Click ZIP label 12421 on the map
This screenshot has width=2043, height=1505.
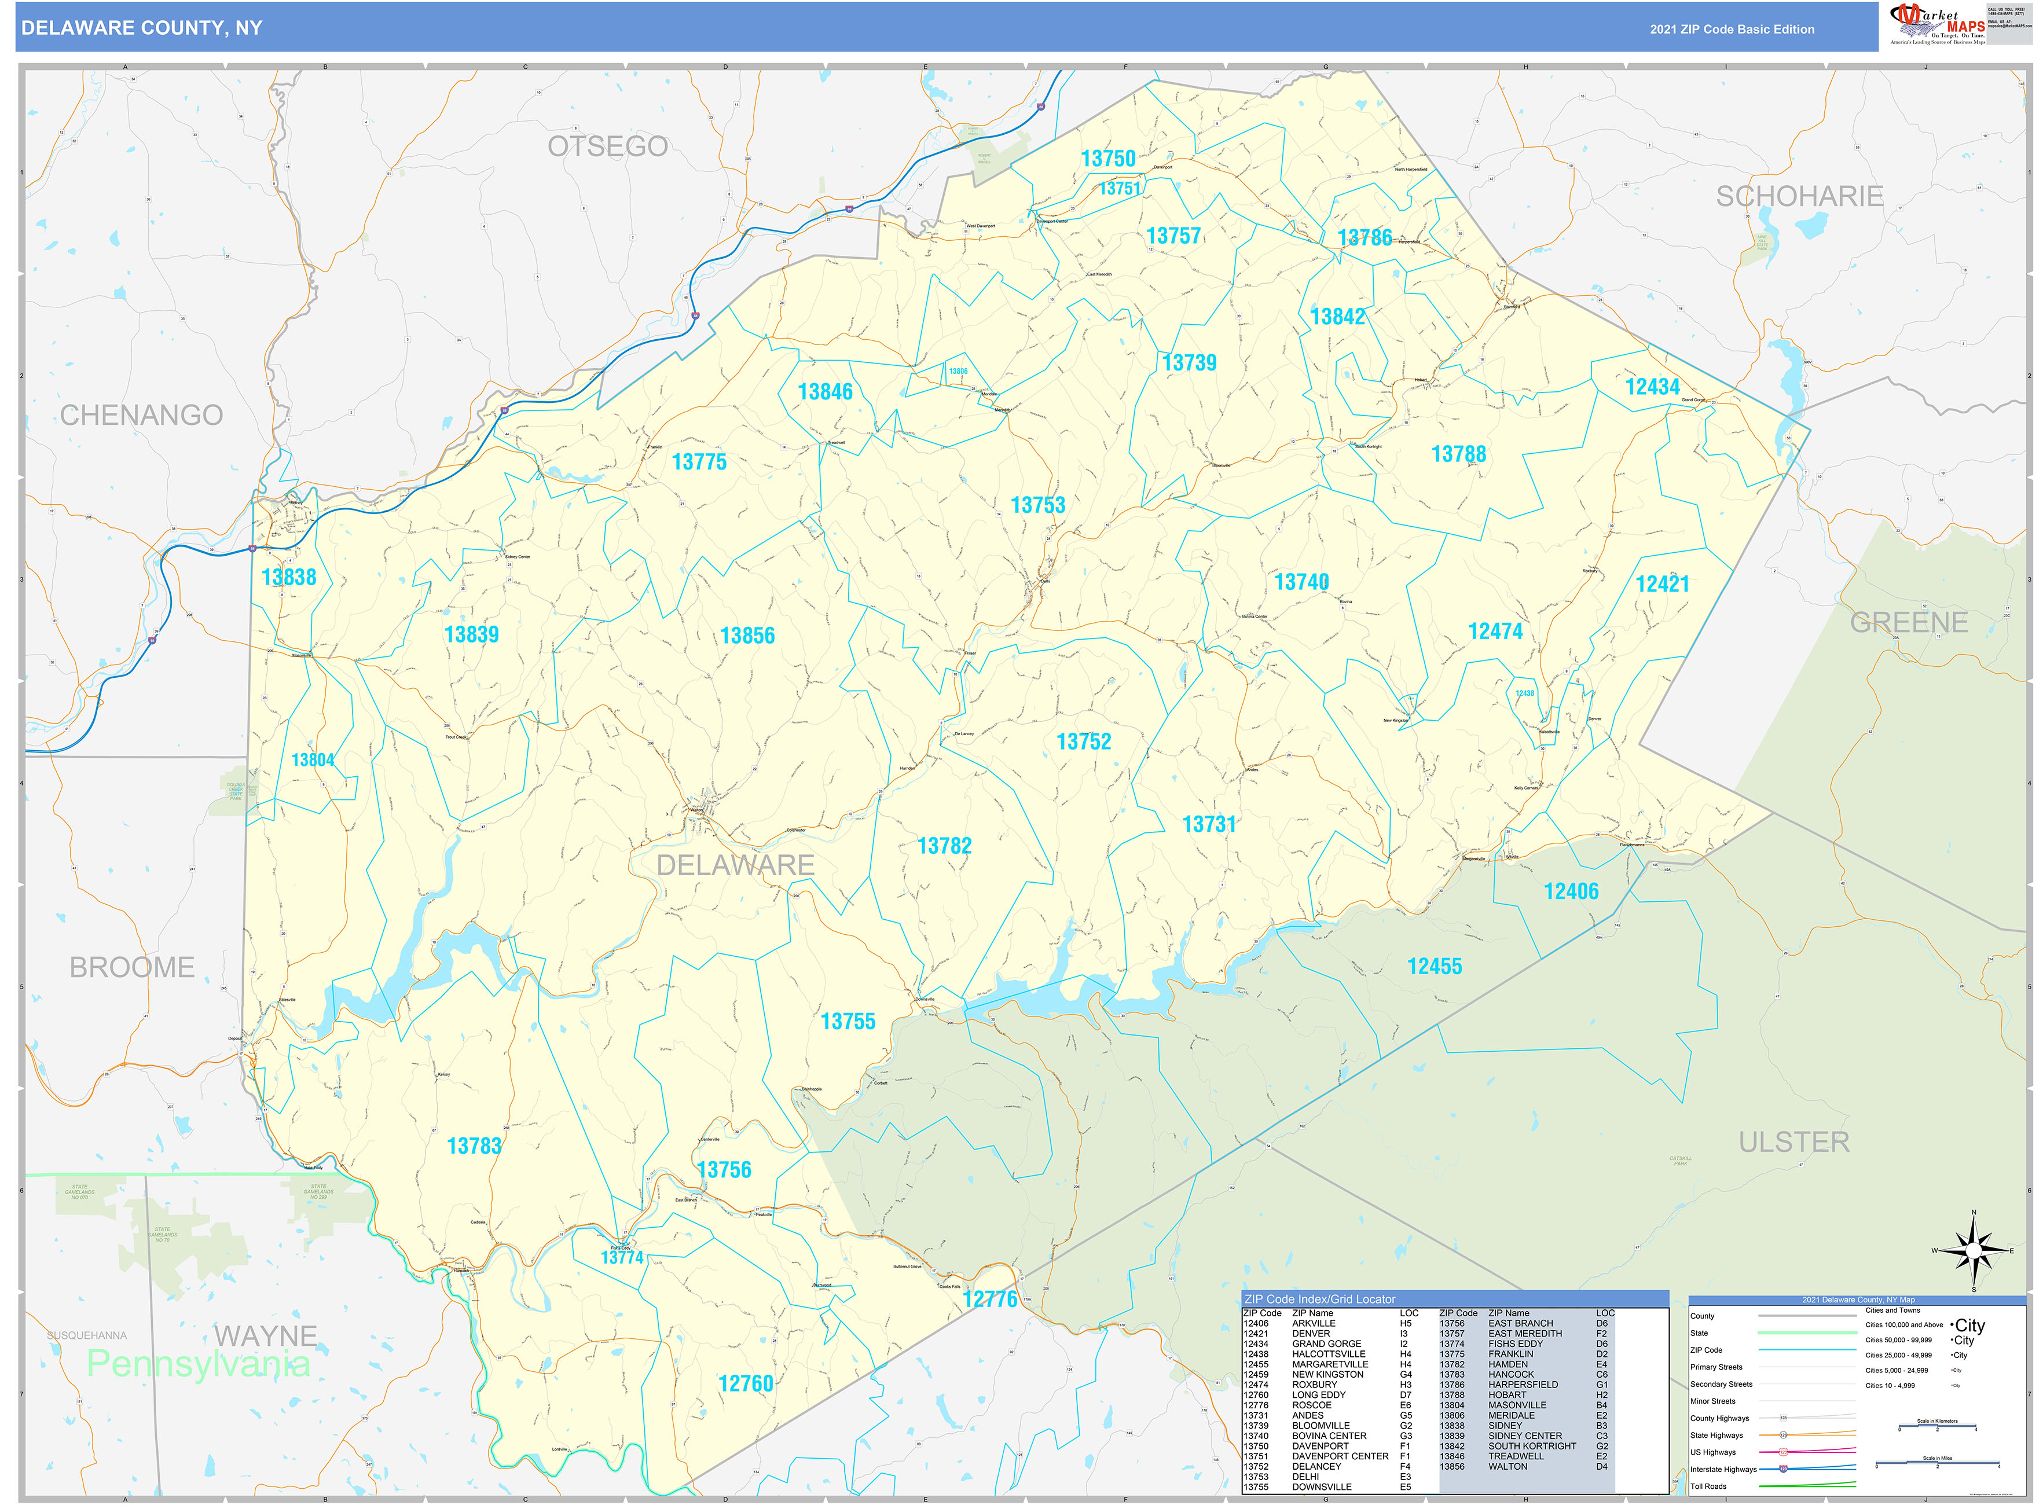[1662, 584]
